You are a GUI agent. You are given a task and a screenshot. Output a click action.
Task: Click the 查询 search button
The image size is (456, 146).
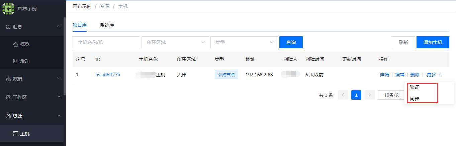[x=291, y=42]
